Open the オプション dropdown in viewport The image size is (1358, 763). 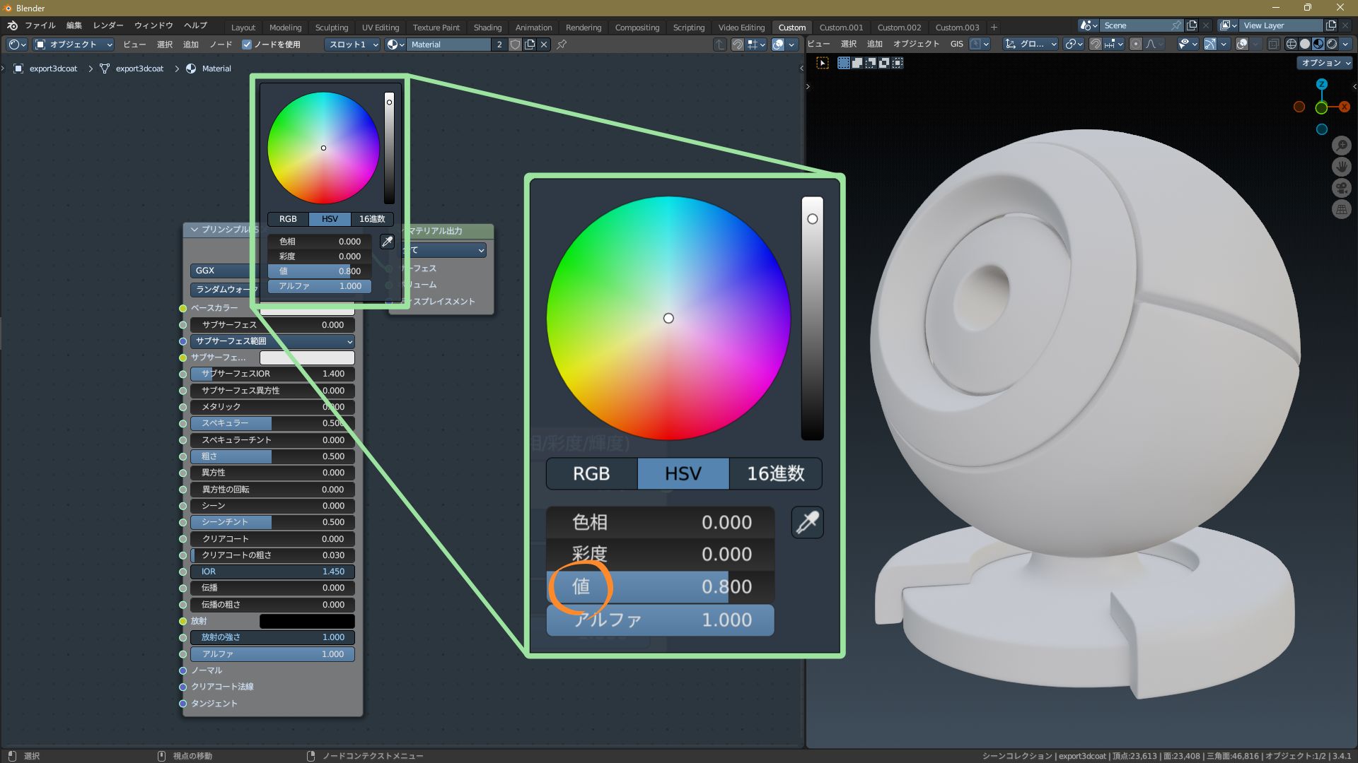pos(1325,63)
